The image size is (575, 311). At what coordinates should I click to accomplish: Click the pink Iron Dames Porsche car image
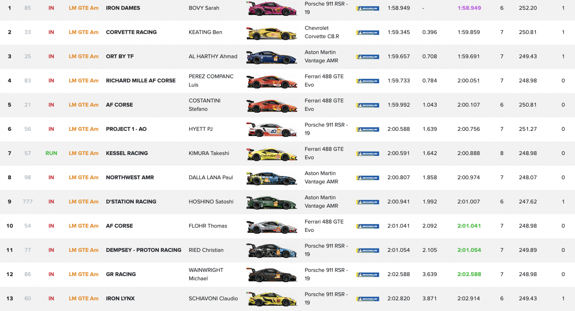272,8
